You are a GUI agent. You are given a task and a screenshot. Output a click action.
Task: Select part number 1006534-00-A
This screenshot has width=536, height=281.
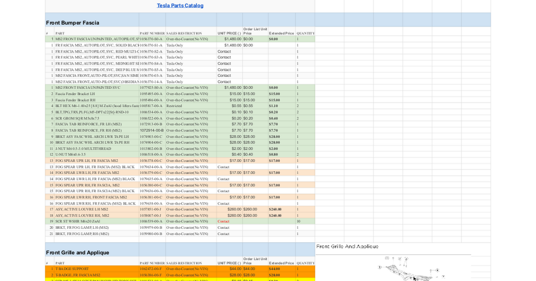coord(152,112)
